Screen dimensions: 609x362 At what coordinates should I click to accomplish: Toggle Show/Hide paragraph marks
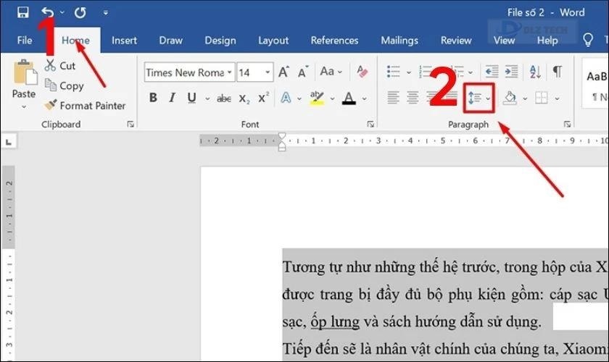click(x=558, y=71)
